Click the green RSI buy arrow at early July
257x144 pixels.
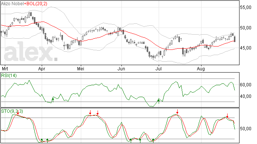tap(159, 101)
